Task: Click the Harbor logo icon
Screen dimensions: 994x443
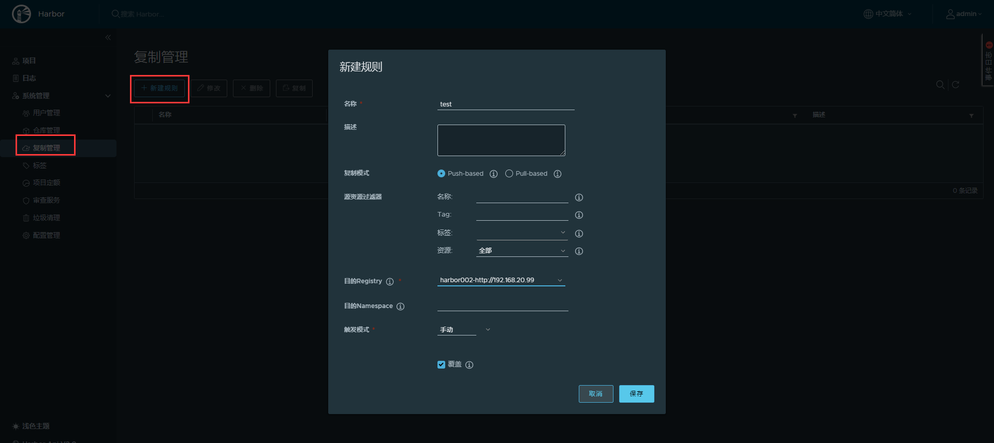Action: [21, 14]
